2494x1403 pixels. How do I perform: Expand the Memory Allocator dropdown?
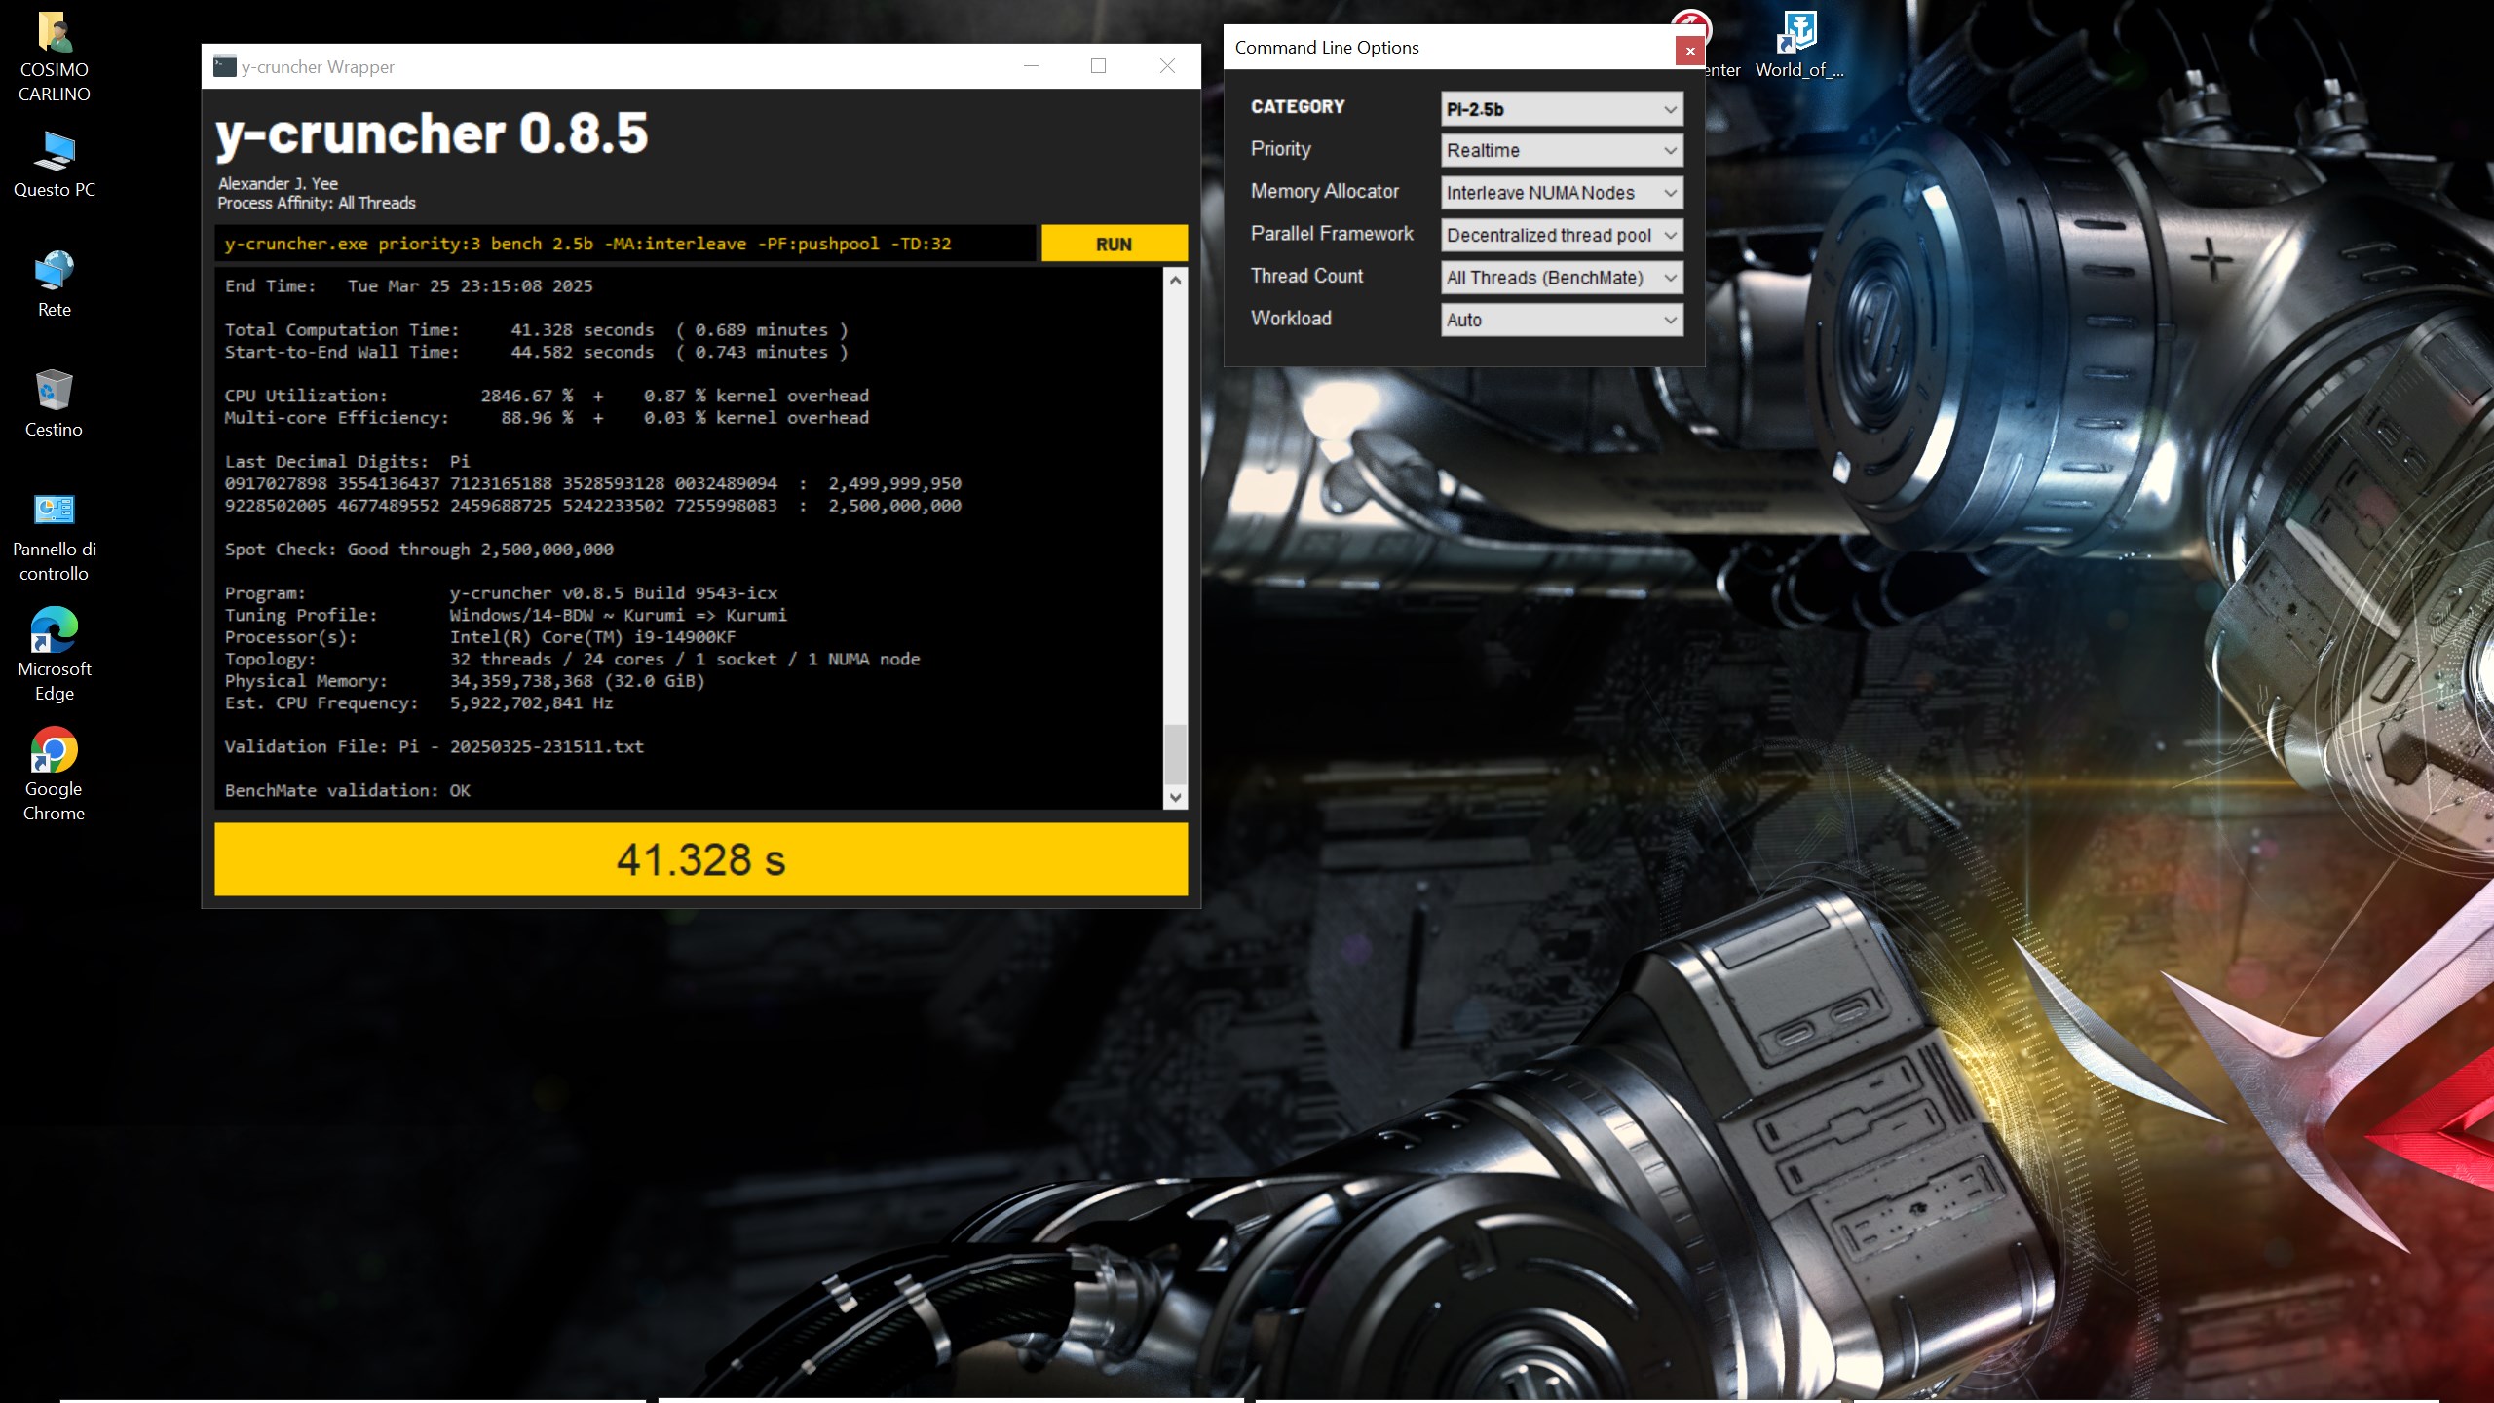click(x=1562, y=193)
